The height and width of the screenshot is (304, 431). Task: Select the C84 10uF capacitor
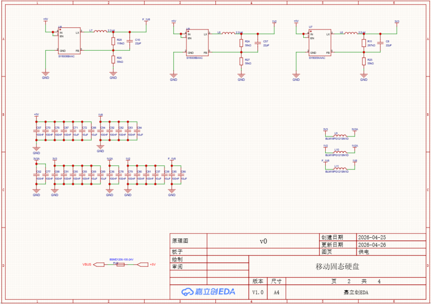click(x=137, y=131)
